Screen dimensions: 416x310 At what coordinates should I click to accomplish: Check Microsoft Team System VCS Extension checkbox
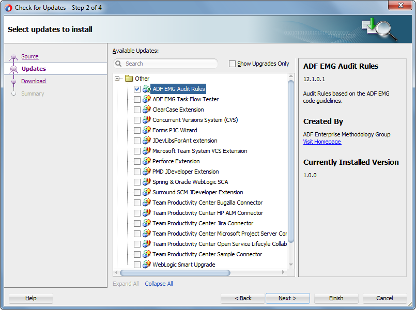coord(137,151)
